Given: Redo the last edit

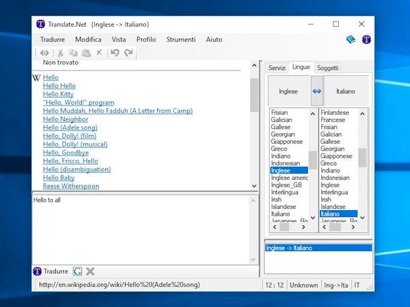Looking at the screenshot, I should click(x=128, y=53).
